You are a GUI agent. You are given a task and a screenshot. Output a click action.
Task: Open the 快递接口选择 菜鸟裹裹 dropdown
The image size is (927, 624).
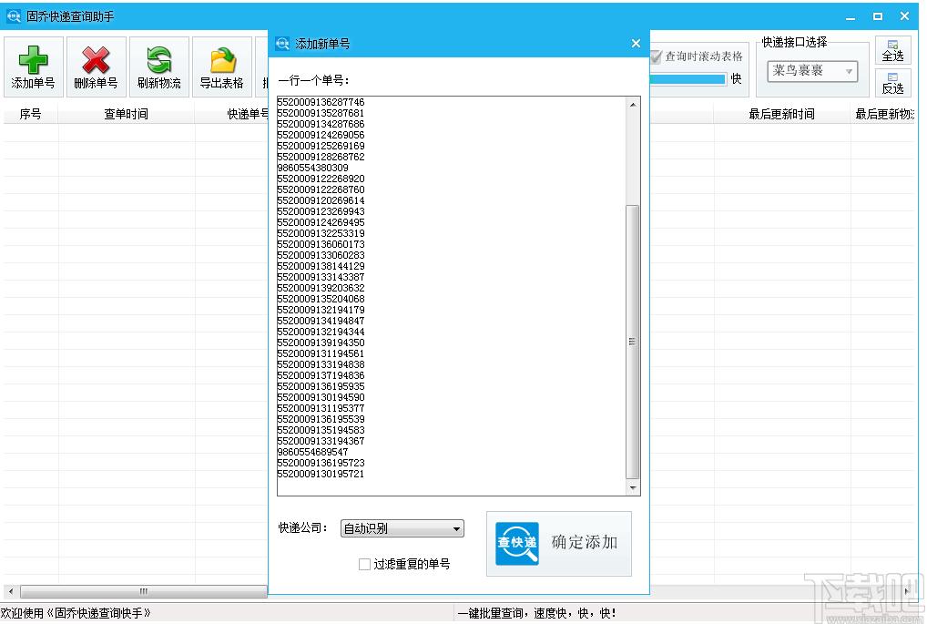812,71
